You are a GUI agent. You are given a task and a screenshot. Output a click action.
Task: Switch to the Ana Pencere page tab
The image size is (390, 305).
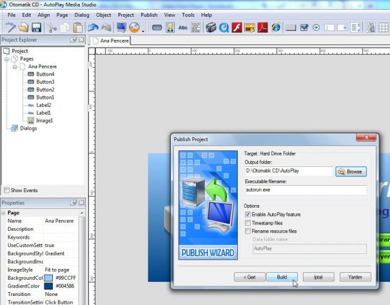click(110, 41)
